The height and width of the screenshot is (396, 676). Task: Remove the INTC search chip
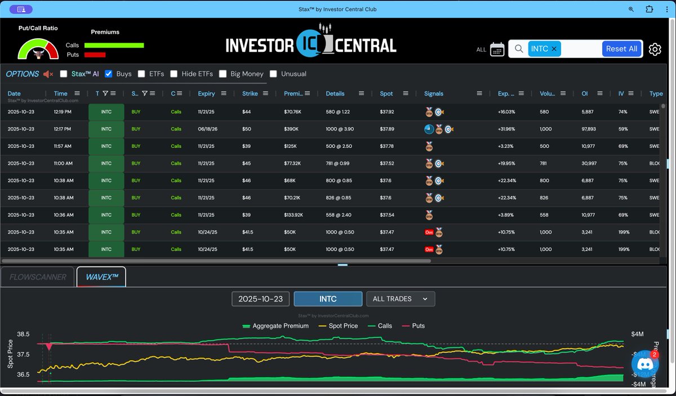[554, 49]
